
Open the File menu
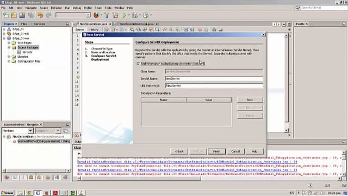coord(3,8)
